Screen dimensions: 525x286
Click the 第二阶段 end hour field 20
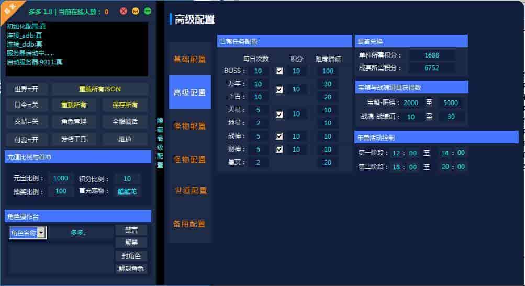pyautogui.click(x=444, y=167)
